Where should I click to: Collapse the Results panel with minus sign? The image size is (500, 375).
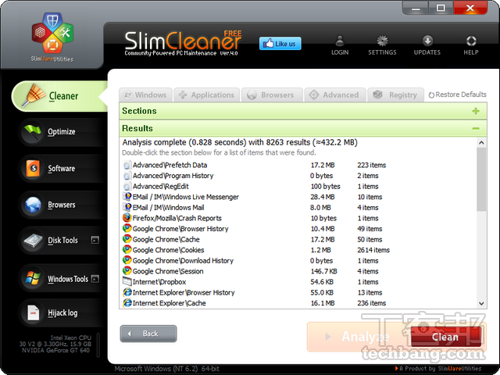coord(476,128)
